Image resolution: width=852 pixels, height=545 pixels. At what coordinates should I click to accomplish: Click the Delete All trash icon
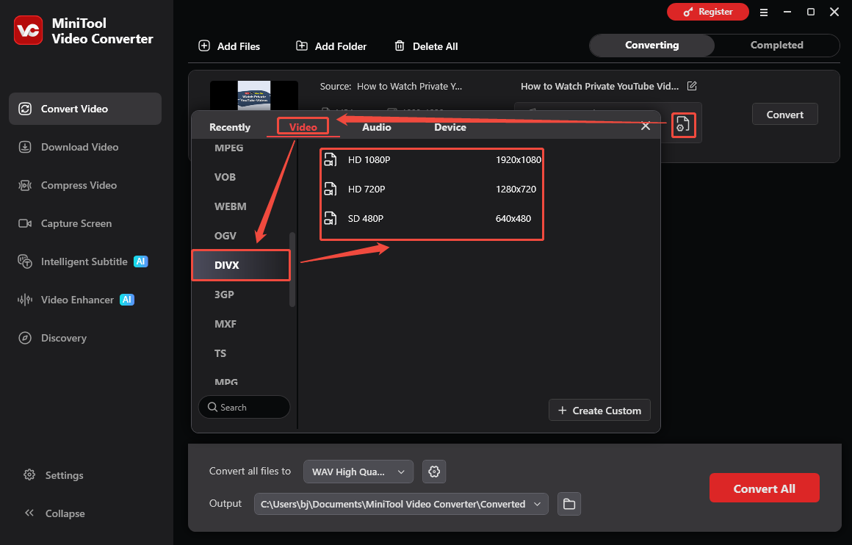click(400, 46)
